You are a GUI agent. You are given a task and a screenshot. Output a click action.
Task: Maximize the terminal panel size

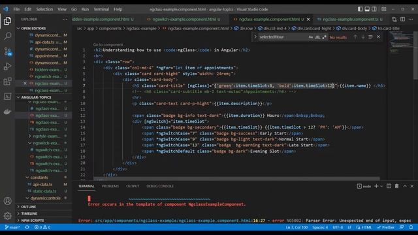click(x=405, y=186)
